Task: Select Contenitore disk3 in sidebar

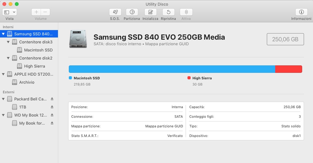Action: pyautogui.click(x=29, y=42)
